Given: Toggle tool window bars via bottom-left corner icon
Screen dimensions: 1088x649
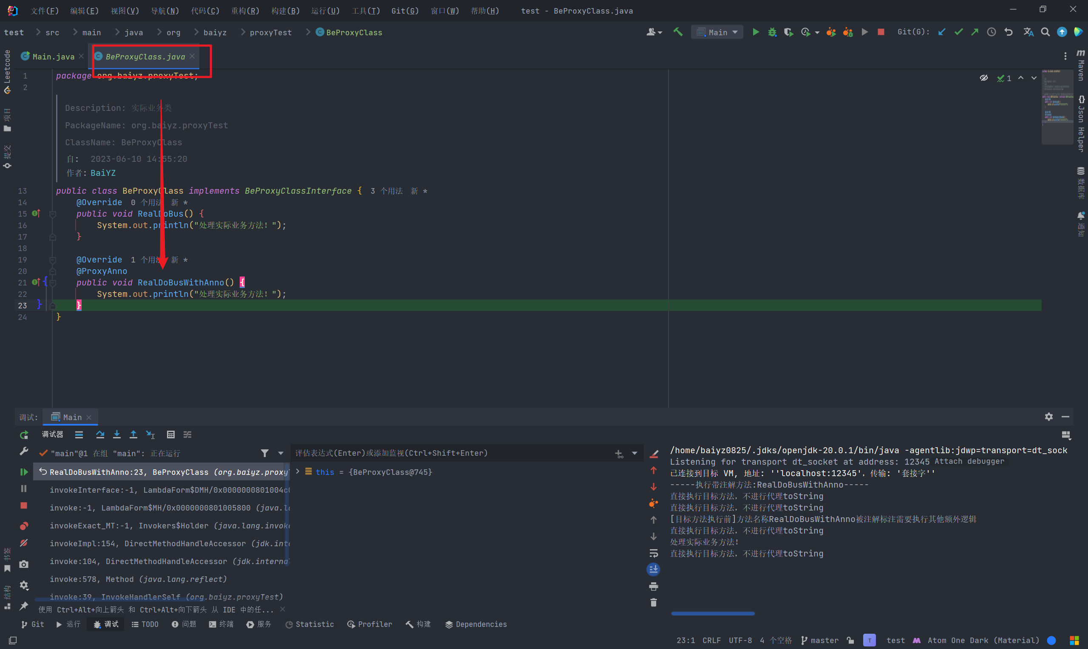Looking at the screenshot, I should click(x=13, y=640).
